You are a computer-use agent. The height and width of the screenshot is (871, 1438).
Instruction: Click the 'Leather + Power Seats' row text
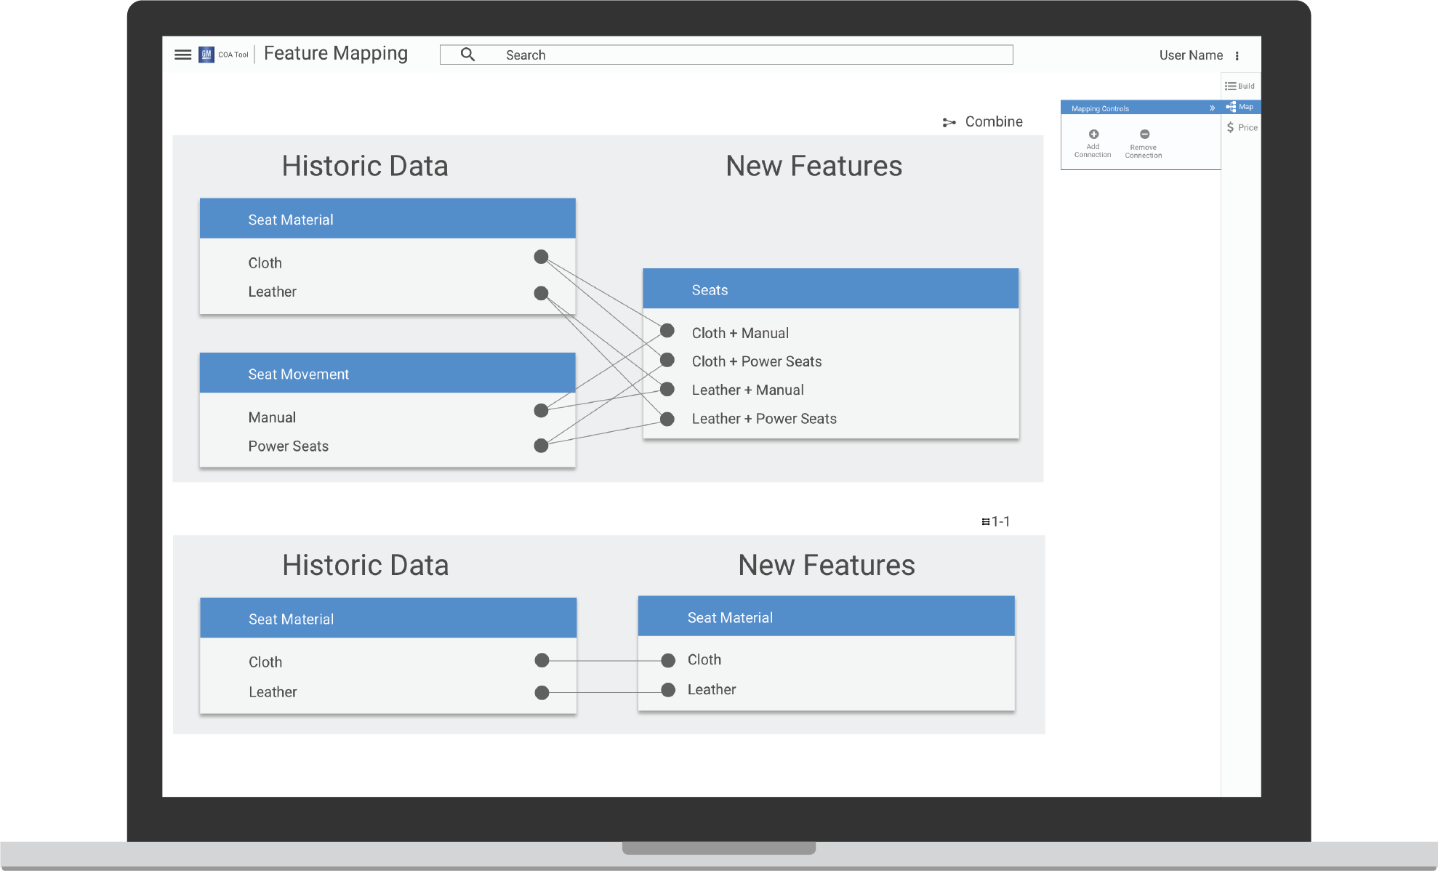[764, 419]
